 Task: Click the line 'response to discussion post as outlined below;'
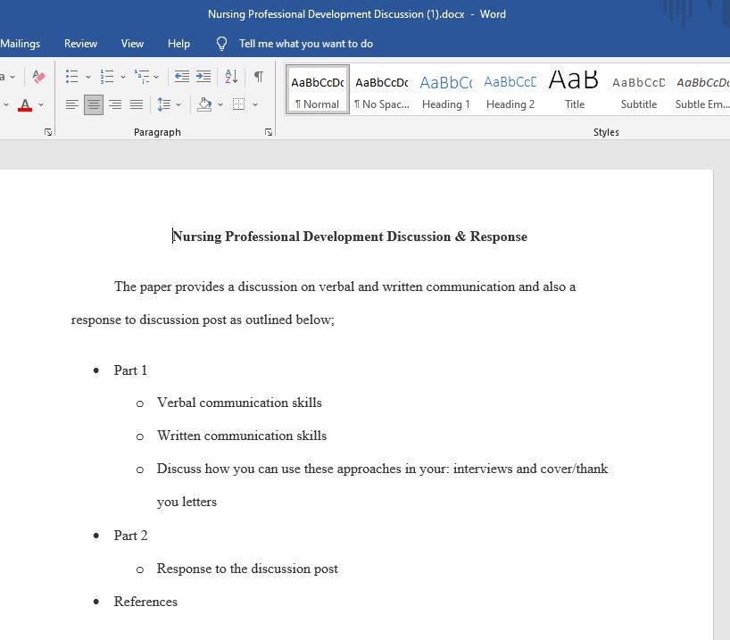(x=203, y=320)
